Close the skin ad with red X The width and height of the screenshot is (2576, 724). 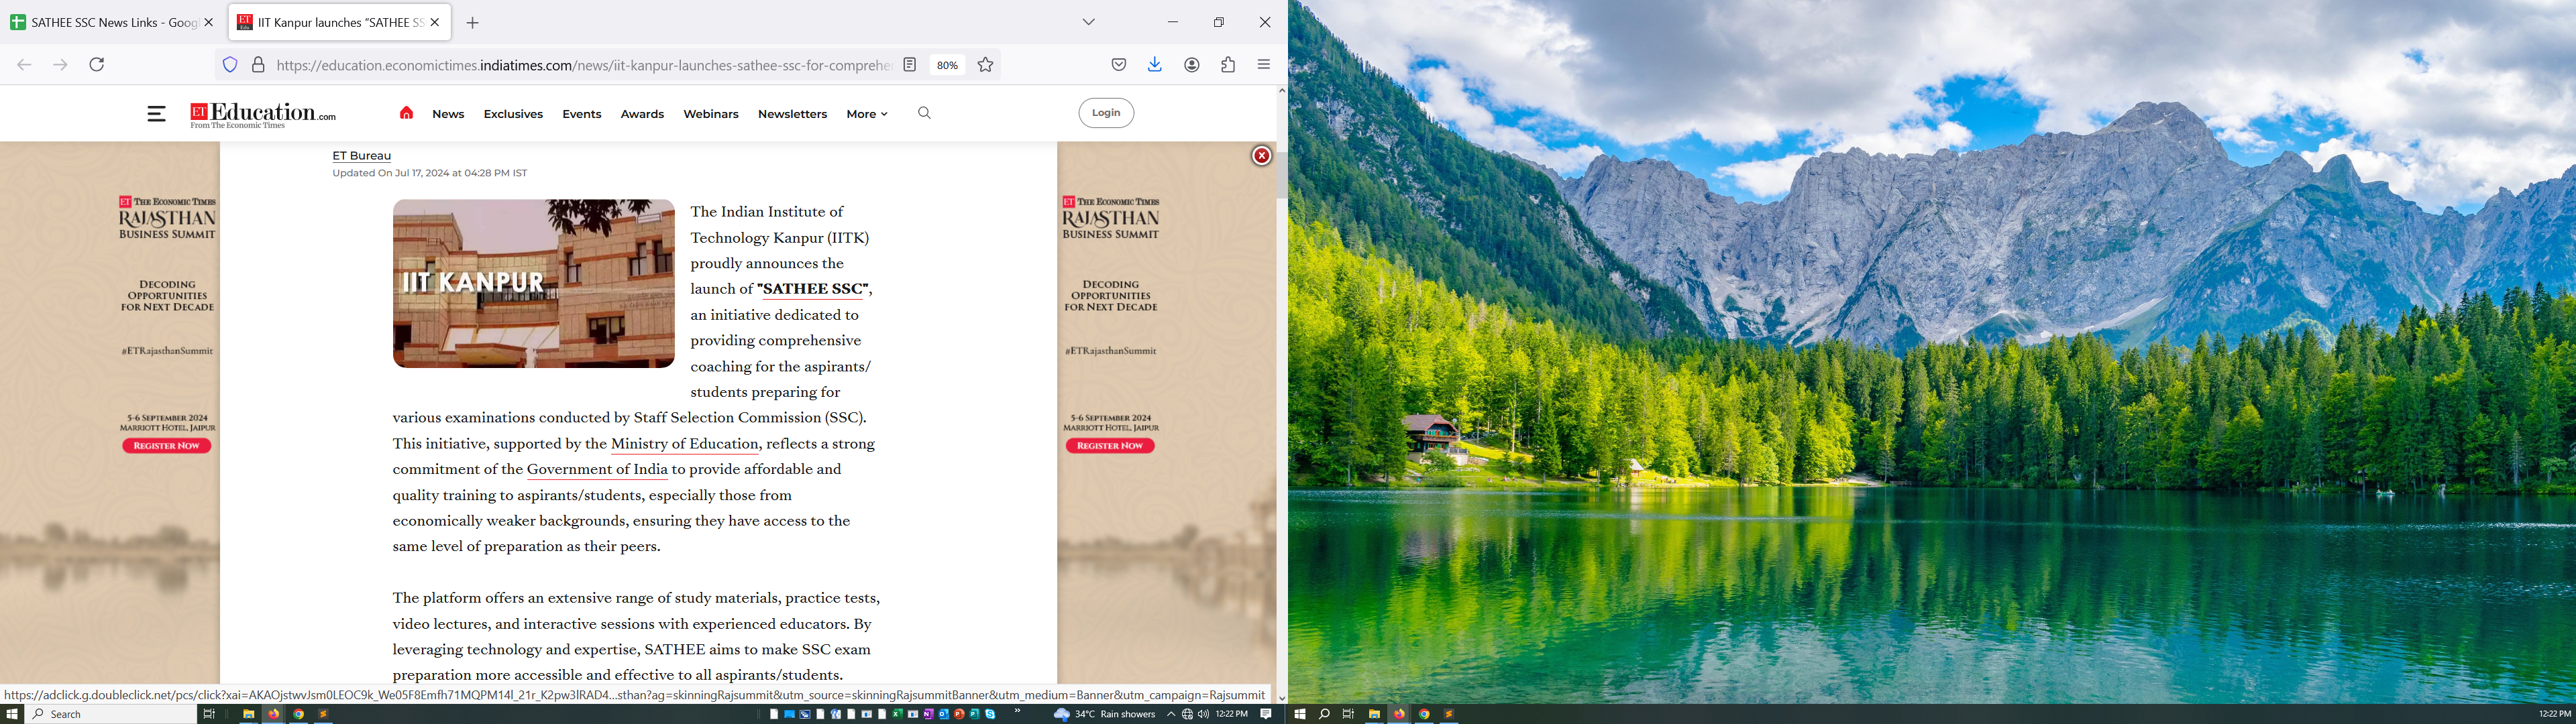[1262, 156]
